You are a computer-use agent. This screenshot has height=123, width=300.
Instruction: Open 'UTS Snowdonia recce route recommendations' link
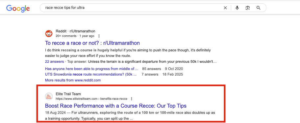pyautogui.click(x=91, y=74)
